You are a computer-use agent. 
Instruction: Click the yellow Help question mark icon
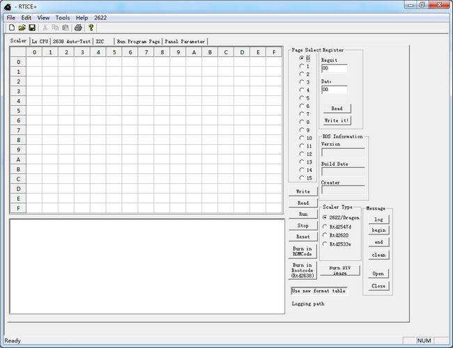[91, 28]
